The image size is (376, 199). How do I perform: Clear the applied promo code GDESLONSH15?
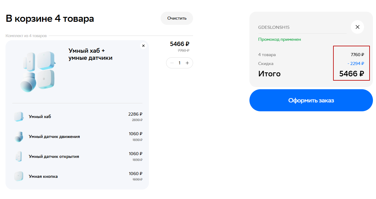coord(357,27)
